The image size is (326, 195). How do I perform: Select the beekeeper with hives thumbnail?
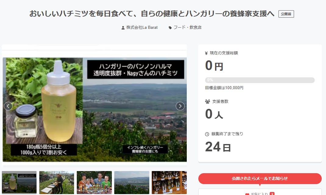click(x=57, y=183)
